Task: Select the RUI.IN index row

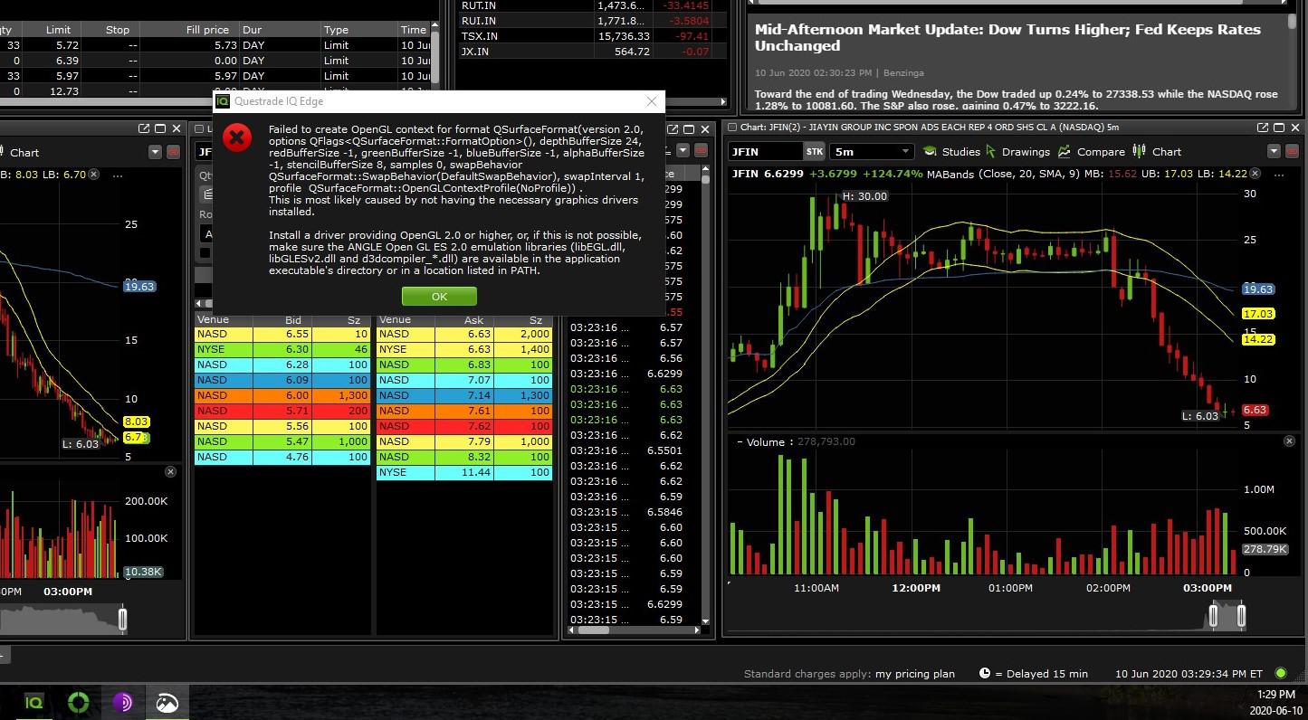Action: tap(592, 21)
